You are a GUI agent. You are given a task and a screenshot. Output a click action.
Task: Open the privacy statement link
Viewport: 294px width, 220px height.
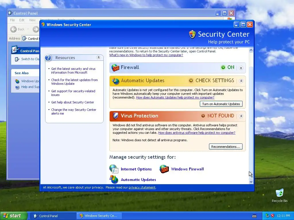tap(142, 187)
